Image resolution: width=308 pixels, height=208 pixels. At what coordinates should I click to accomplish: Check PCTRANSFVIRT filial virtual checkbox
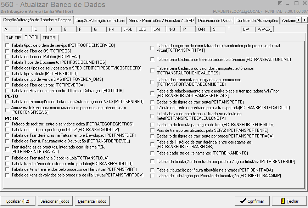(7, 169)
